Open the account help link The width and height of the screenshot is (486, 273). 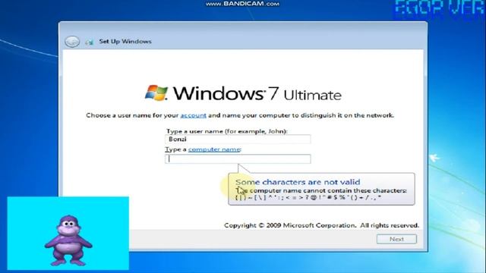(193, 115)
